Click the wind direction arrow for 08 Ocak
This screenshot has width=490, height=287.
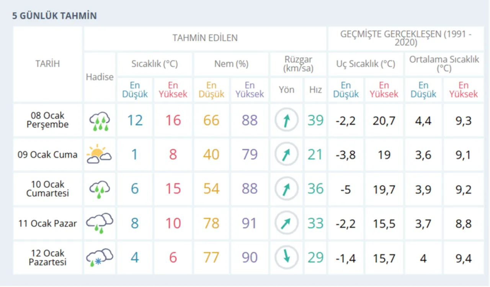286,120
